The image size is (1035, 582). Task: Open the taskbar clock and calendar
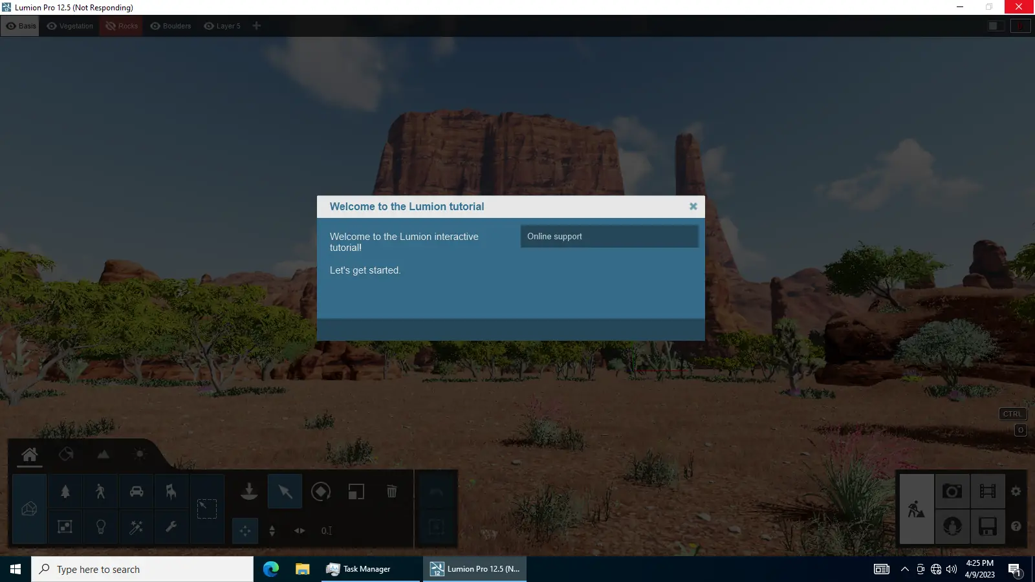pos(979,569)
